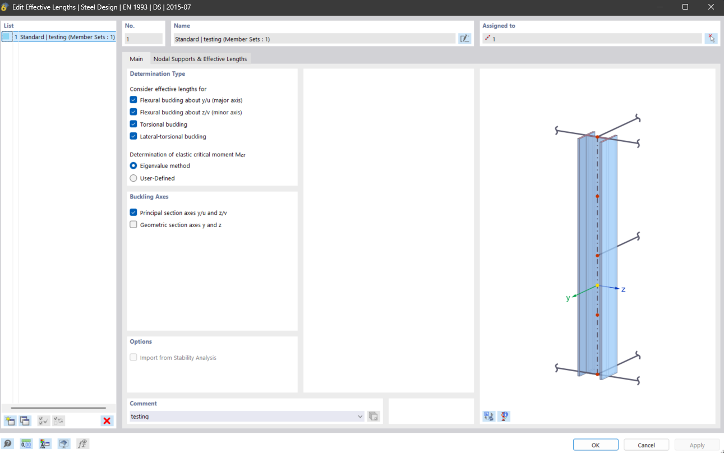
Task: Click the view toggle icon under the preview
Action: [489, 416]
